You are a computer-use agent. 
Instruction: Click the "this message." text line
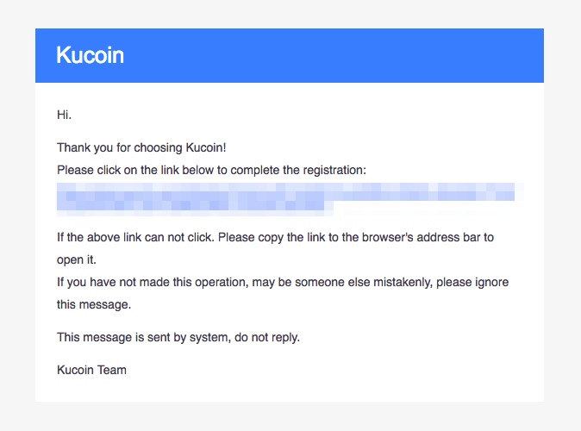coord(94,304)
